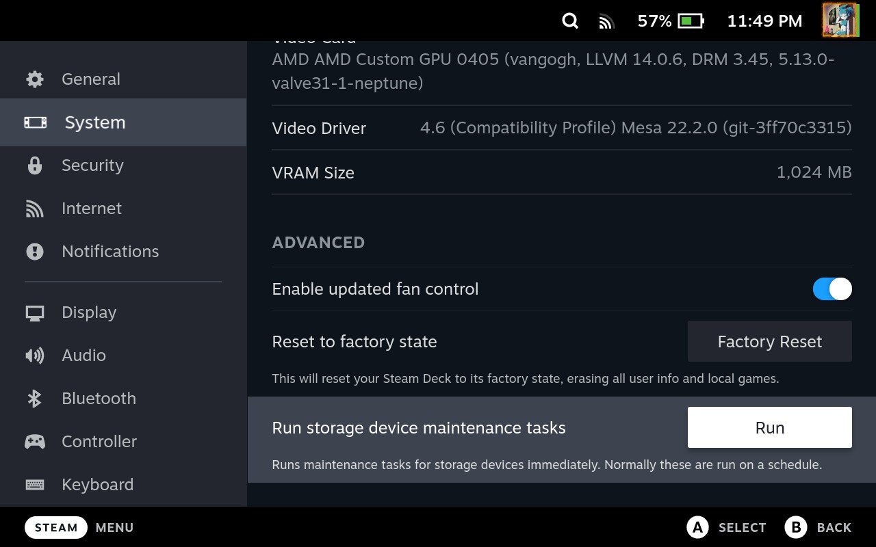Viewport: 876px width, 547px height.
Task: Select the System settings section
Action: 123,122
